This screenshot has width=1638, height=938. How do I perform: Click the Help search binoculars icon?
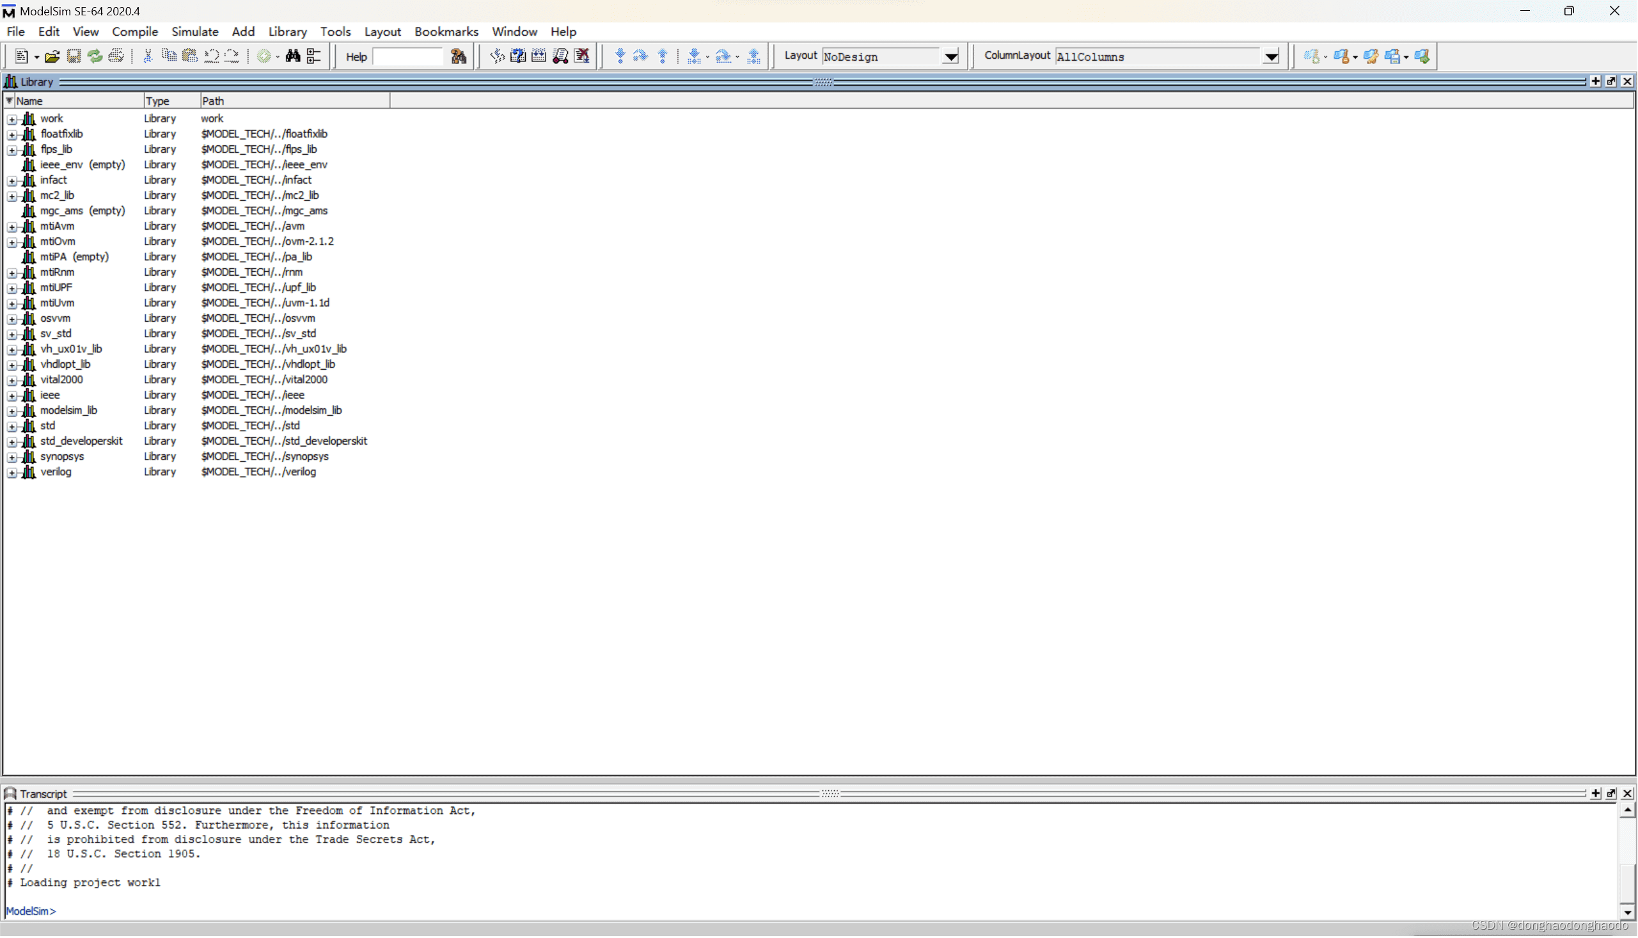459,57
